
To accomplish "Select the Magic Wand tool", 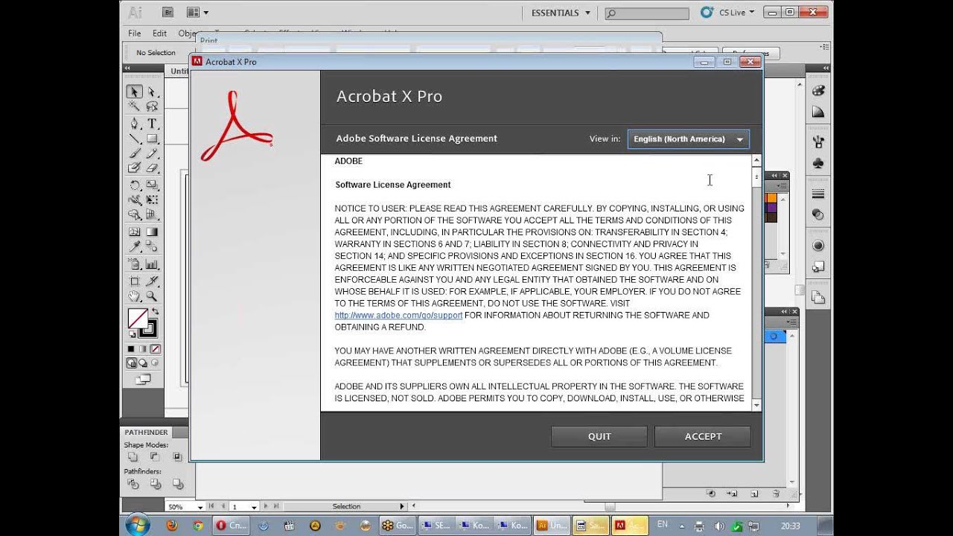I will coord(134,106).
